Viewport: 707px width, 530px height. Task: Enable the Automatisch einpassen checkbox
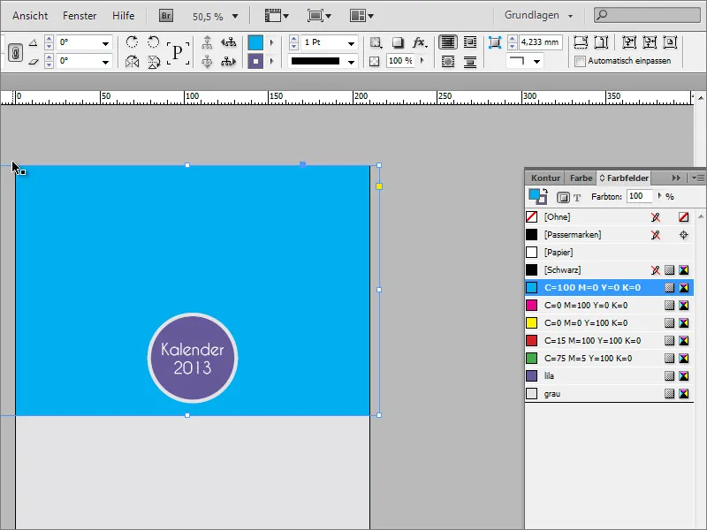(x=581, y=61)
